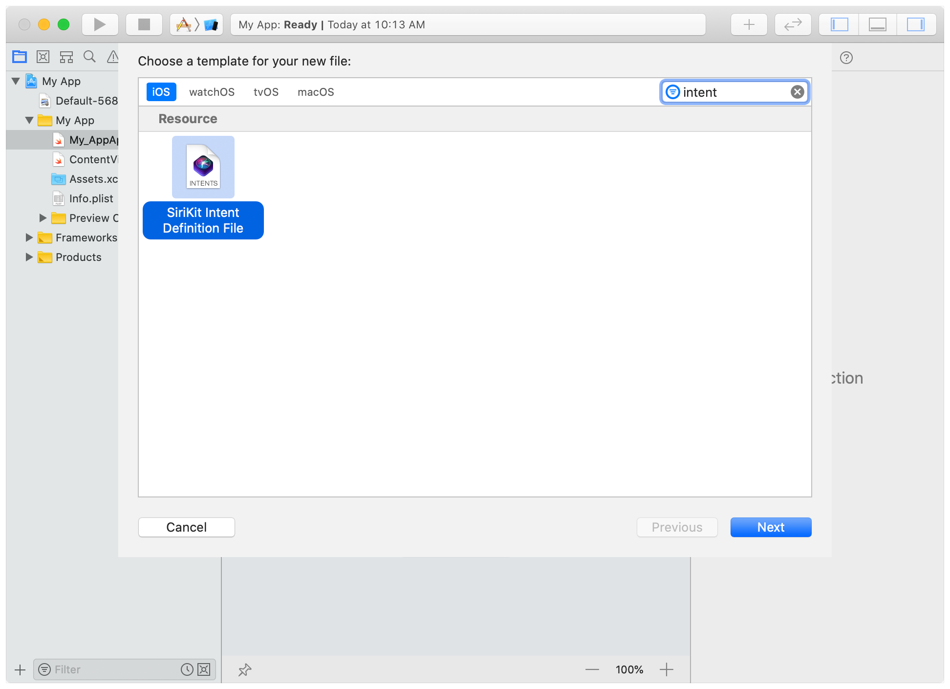Click the search field clear button
This screenshot has height=689, width=950.
point(796,91)
